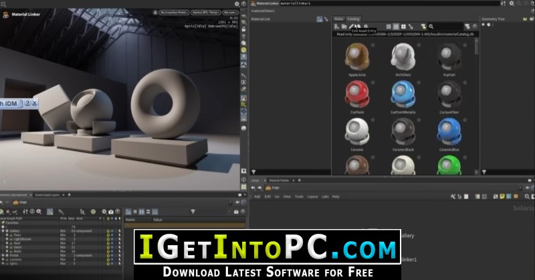The width and height of the screenshot is (535, 280).
Task: Switch to the Catalog tab
Action: (353, 19)
